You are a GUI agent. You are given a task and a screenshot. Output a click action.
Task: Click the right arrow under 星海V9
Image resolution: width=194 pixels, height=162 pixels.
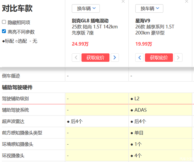click(x=178, y=58)
